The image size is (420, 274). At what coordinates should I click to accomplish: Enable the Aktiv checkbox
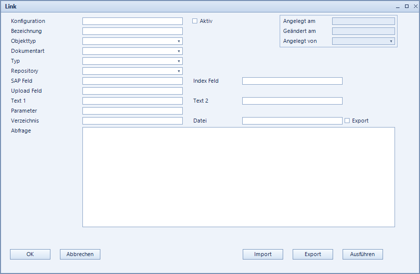pyautogui.click(x=195, y=21)
